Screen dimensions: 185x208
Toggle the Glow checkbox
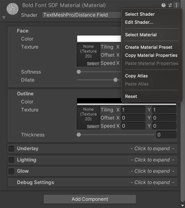point(11,171)
